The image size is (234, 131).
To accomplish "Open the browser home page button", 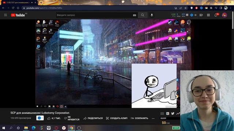I will point(18,8).
